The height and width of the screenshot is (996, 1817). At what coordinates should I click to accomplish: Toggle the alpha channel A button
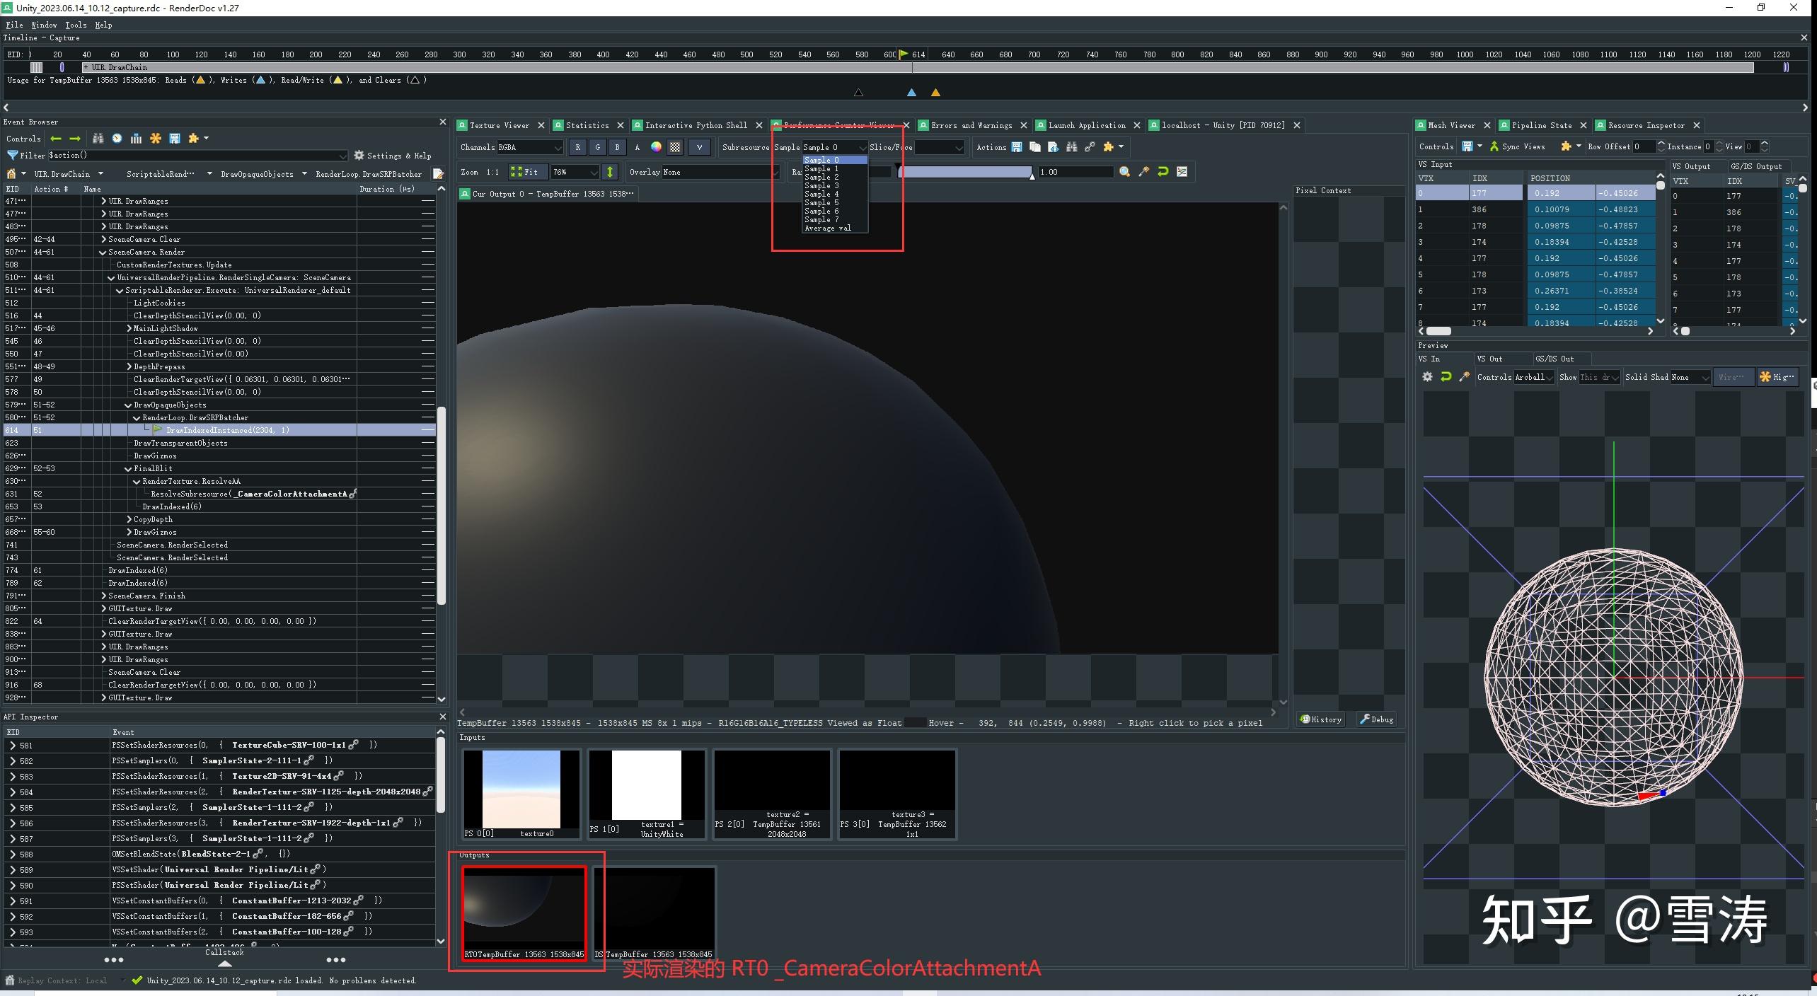tap(637, 147)
